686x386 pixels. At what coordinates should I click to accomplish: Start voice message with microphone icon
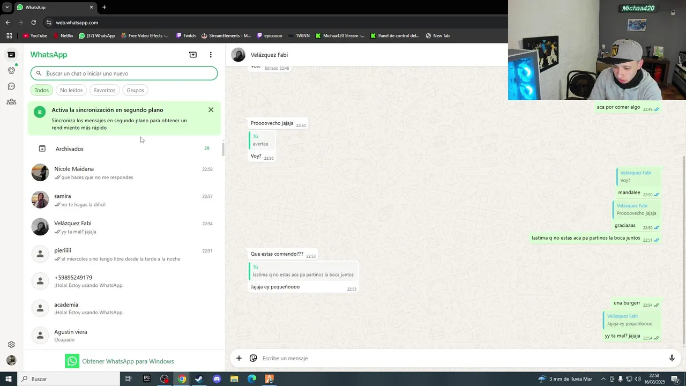click(x=672, y=358)
